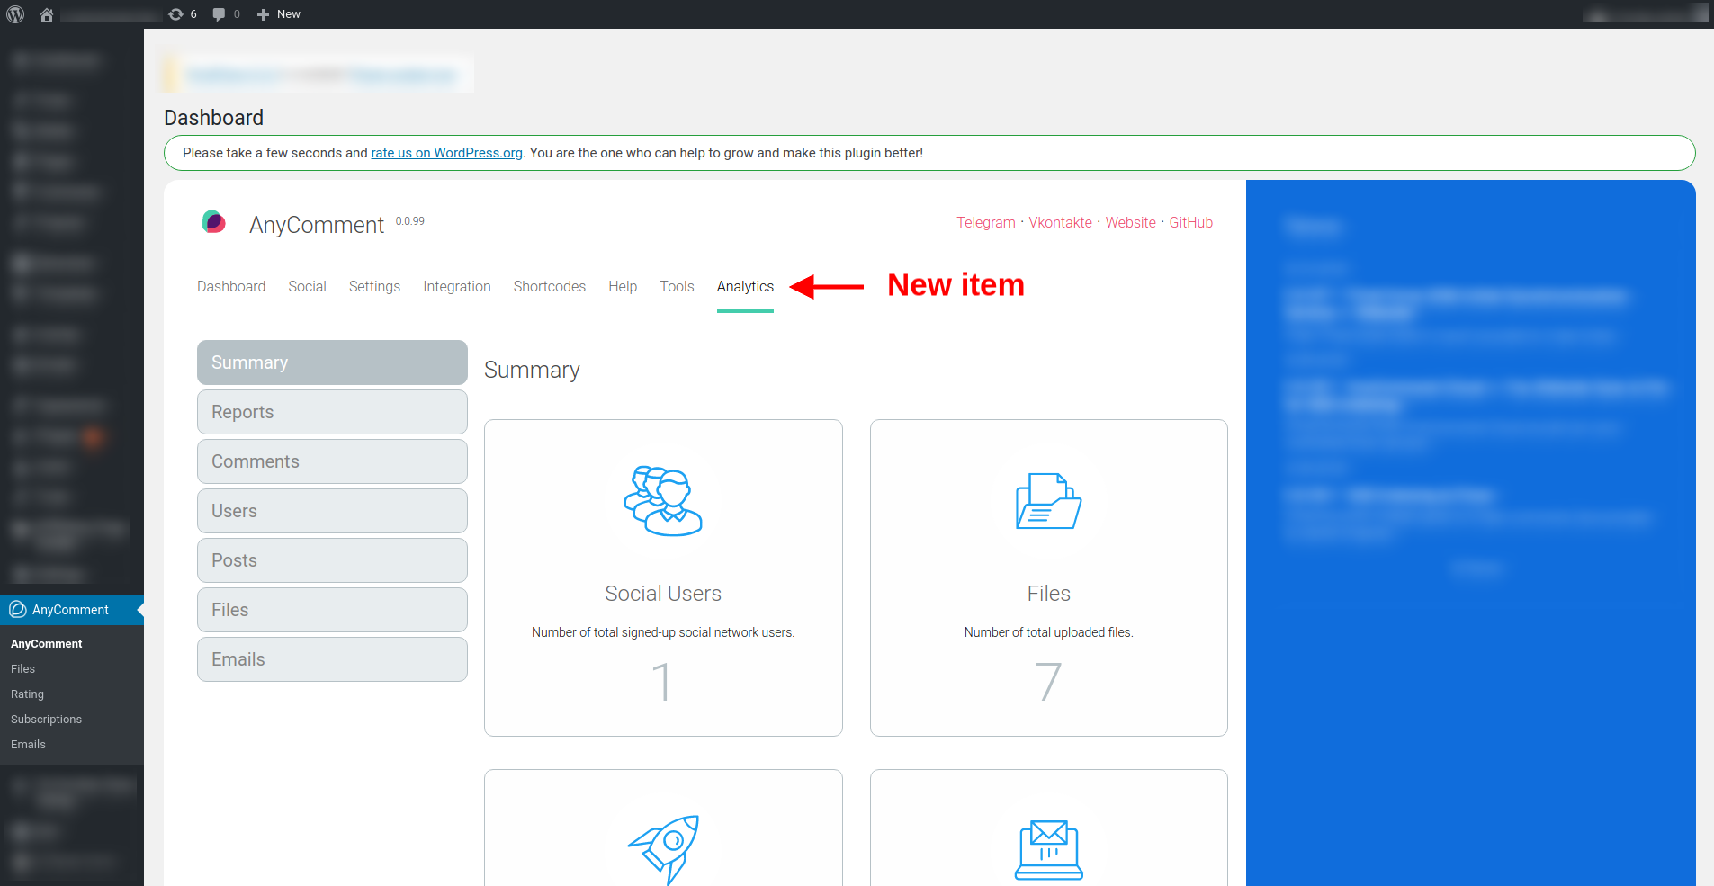Screen dimensions: 1714x886
Task: Click 'Number of total uploaded files.' text
Action: [1049, 632]
